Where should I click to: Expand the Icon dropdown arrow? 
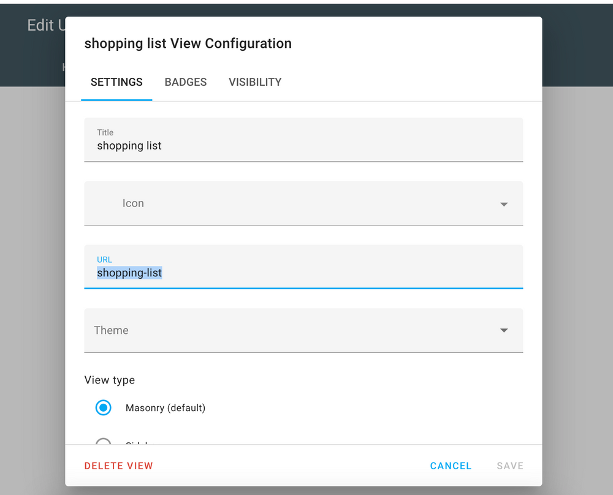pos(504,204)
